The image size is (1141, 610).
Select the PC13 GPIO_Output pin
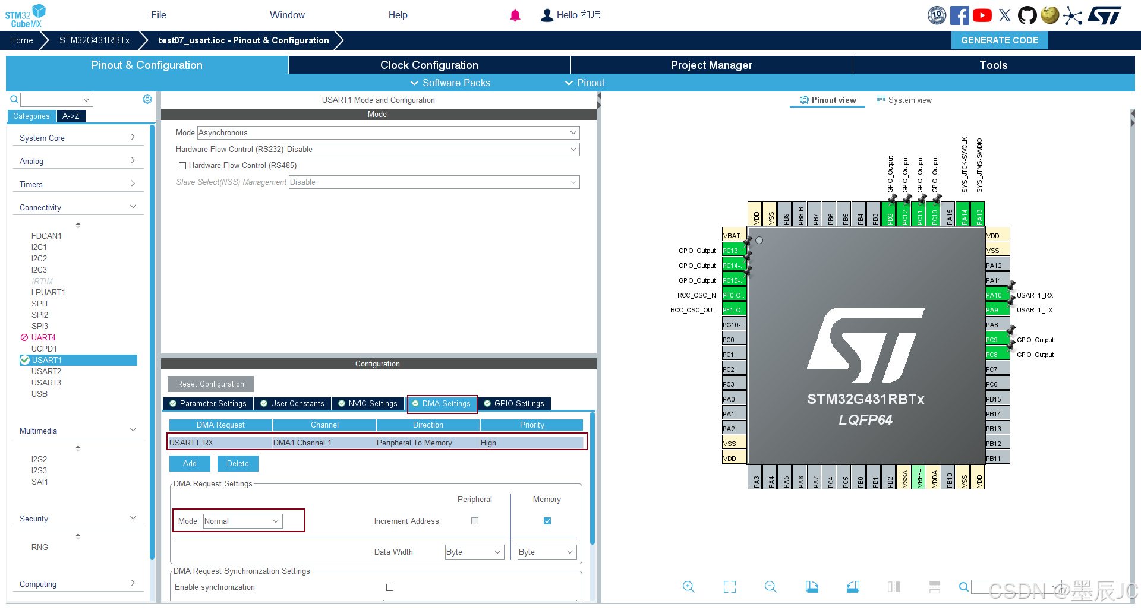734,250
